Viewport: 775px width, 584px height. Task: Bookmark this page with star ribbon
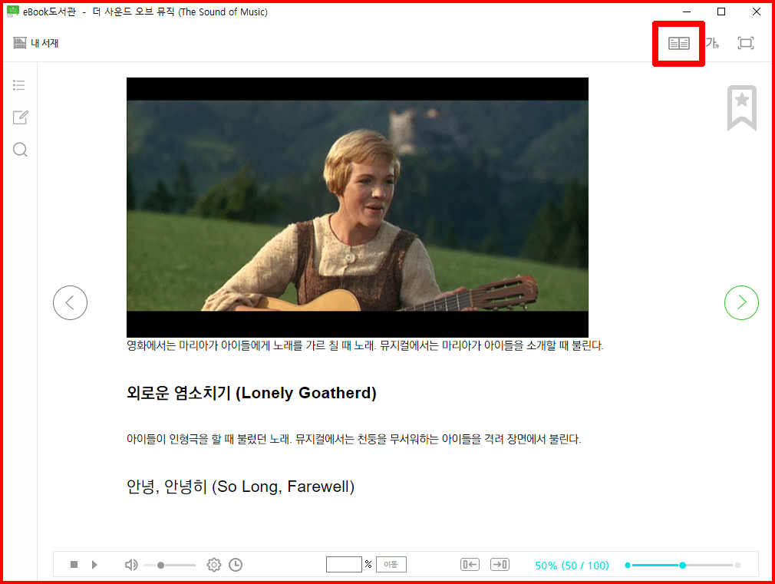[x=741, y=107]
